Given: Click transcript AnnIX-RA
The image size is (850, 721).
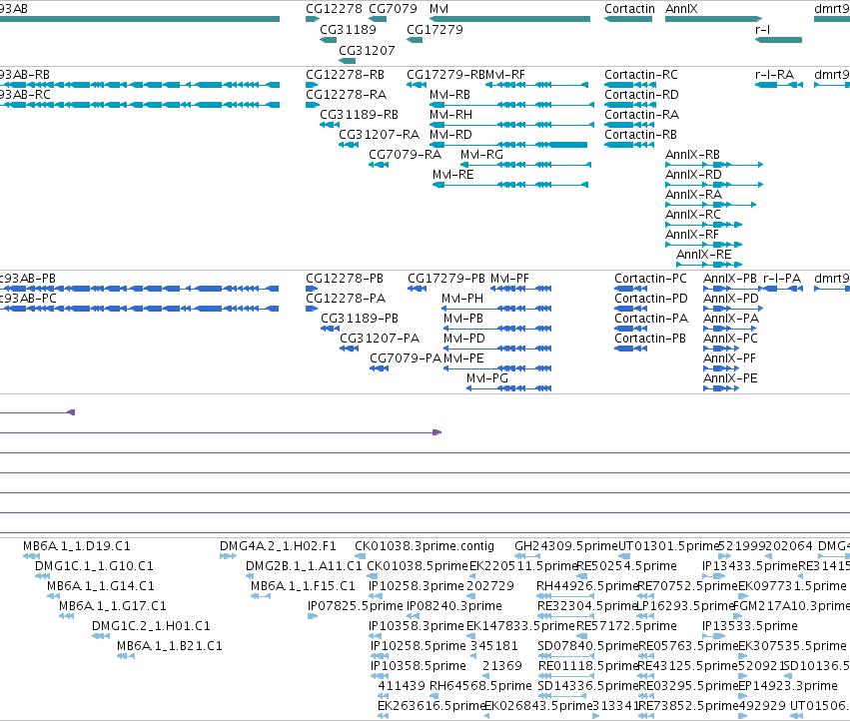Looking at the screenshot, I should point(693,195).
